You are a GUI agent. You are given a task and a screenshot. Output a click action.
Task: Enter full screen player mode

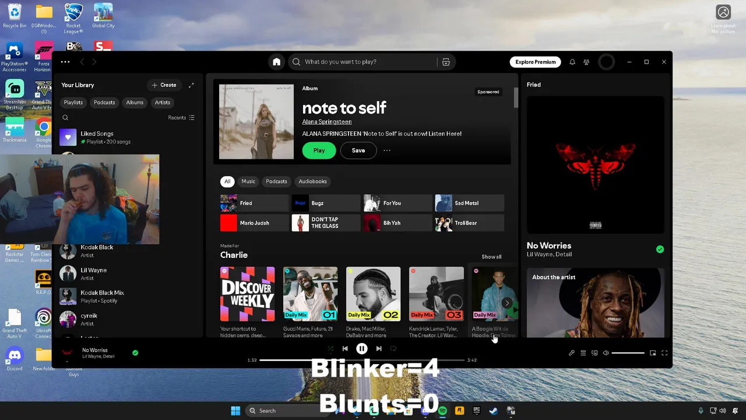pyautogui.click(x=664, y=353)
